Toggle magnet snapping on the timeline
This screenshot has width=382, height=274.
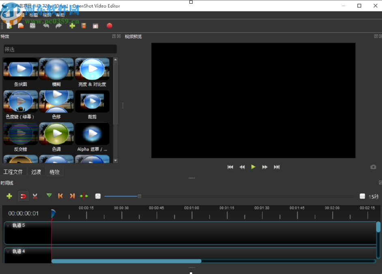(23, 196)
